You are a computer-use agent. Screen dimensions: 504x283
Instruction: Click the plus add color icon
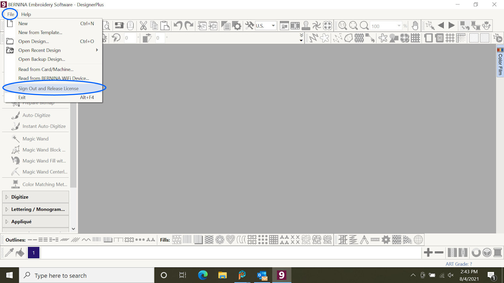coord(428,252)
